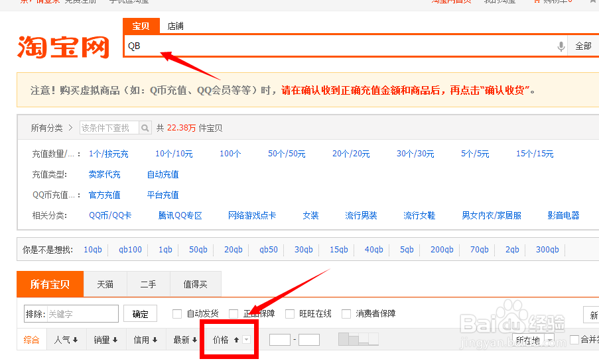Filter by 100个
This screenshot has height=363, width=599.
click(x=230, y=154)
